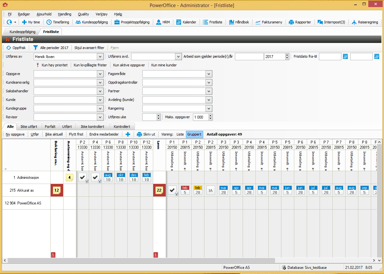The height and width of the screenshot is (274, 384).
Task: Switch view to Liste
Action: 180,134
